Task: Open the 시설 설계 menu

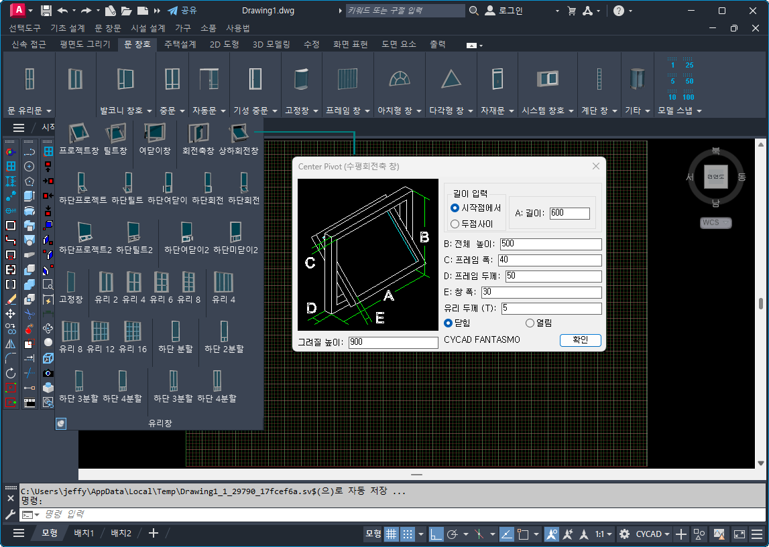Action: point(148,28)
